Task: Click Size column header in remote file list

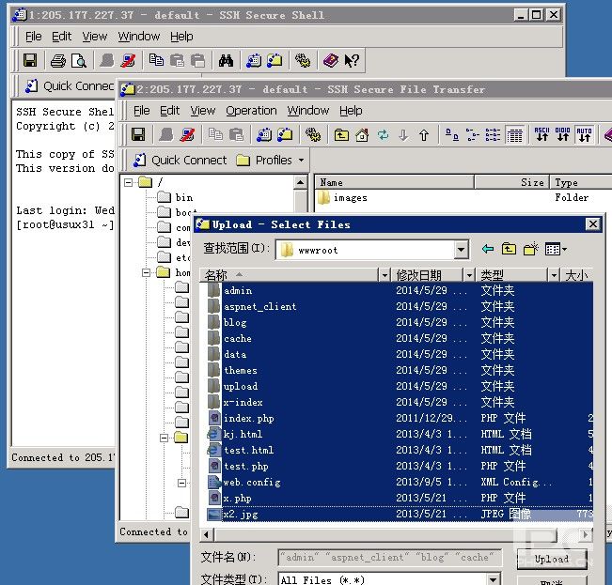Action: (x=512, y=182)
